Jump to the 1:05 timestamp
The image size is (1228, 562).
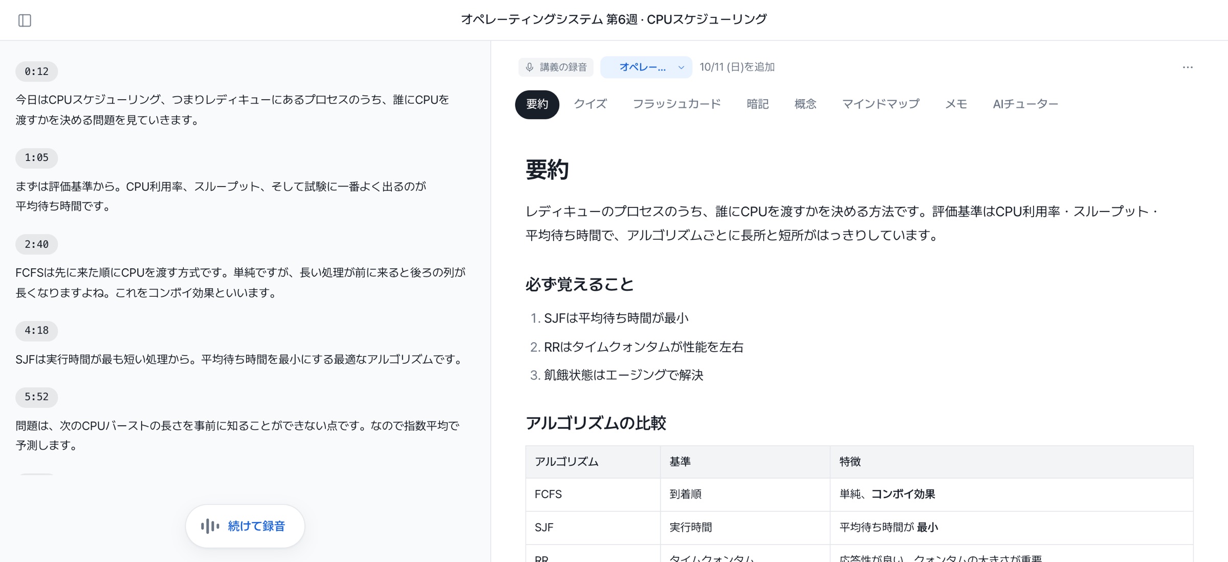click(x=36, y=157)
